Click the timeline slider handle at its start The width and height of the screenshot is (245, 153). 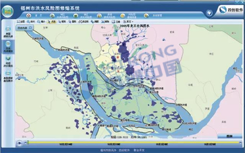(28, 142)
